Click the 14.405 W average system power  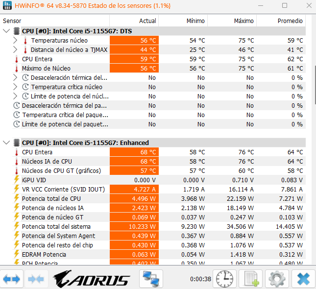tap(289, 226)
